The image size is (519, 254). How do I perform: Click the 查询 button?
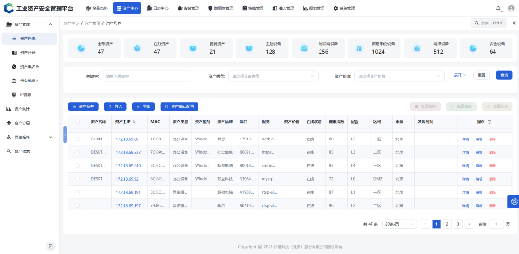(x=504, y=75)
